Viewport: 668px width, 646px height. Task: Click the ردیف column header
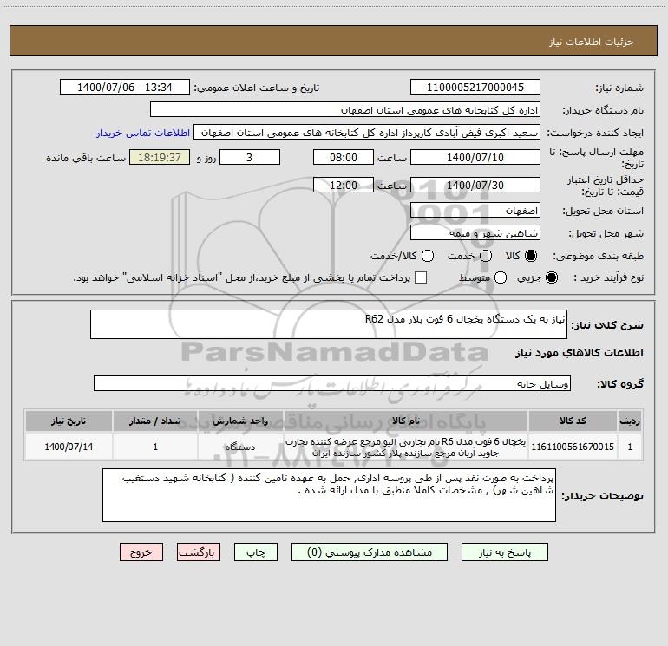(630, 421)
